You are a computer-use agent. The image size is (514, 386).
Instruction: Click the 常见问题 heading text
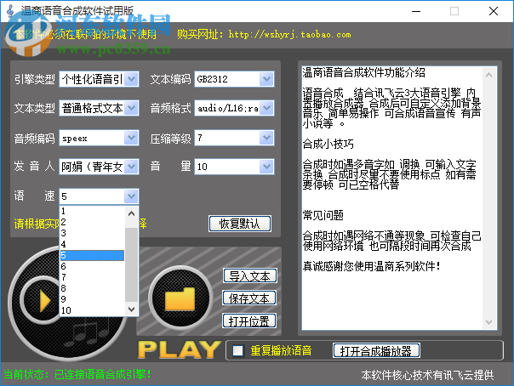[x=323, y=215]
